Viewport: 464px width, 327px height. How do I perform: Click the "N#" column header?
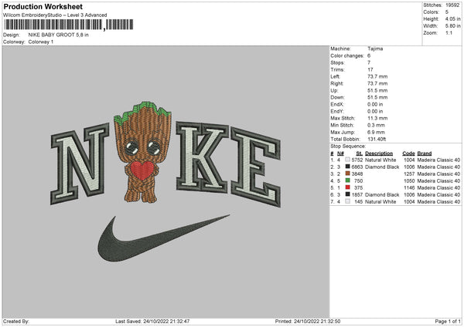click(x=340, y=153)
